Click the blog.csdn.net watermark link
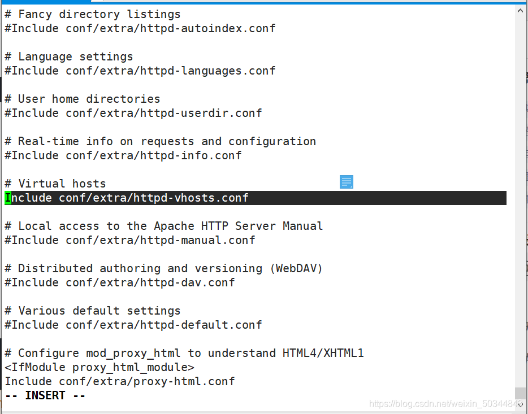Viewport: 528px width, 414px height. (x=445, y=404)
